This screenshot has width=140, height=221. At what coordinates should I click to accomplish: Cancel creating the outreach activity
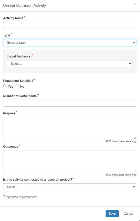click(x=129, y=214)
